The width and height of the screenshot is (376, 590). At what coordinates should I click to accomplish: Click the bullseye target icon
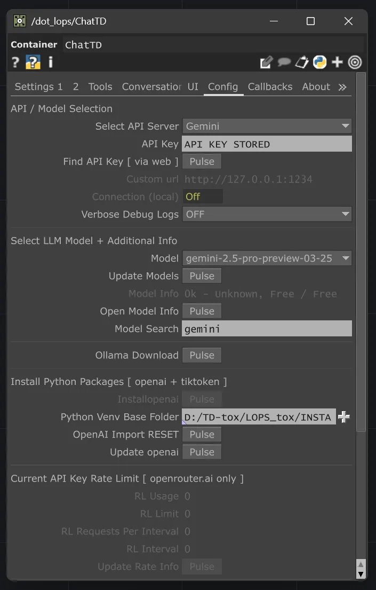tap(355, 62)
